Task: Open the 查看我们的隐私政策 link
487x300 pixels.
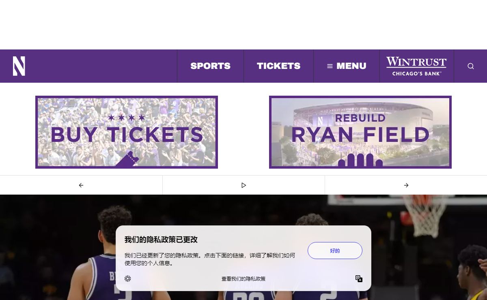Action: 243,279
